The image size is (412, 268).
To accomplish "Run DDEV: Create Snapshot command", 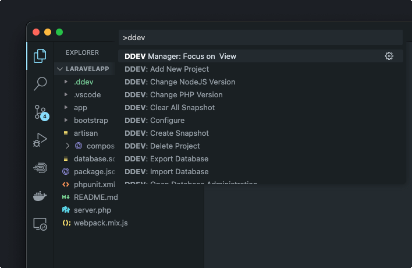I will click(x=260, y=133).
